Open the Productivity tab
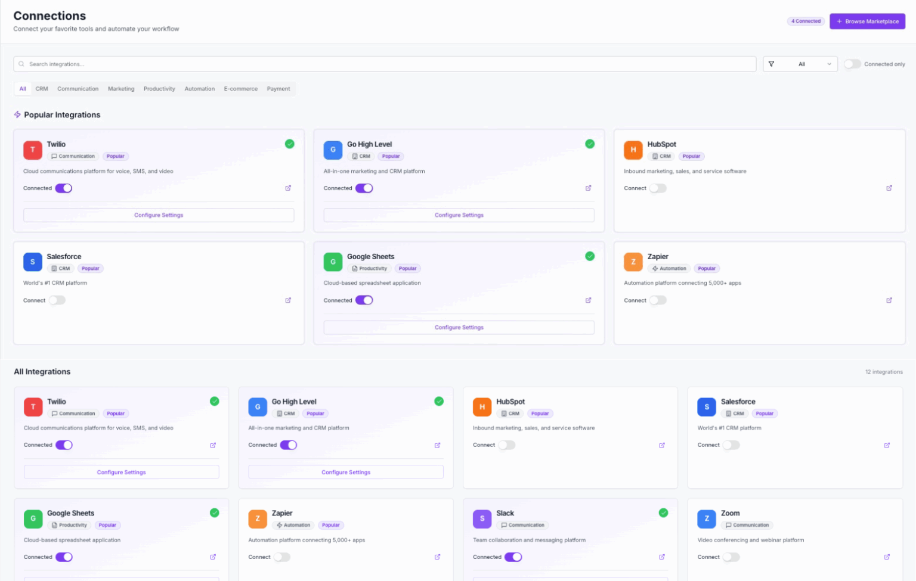Viewport: 916px width, 581px height. [x=159, y=89]
